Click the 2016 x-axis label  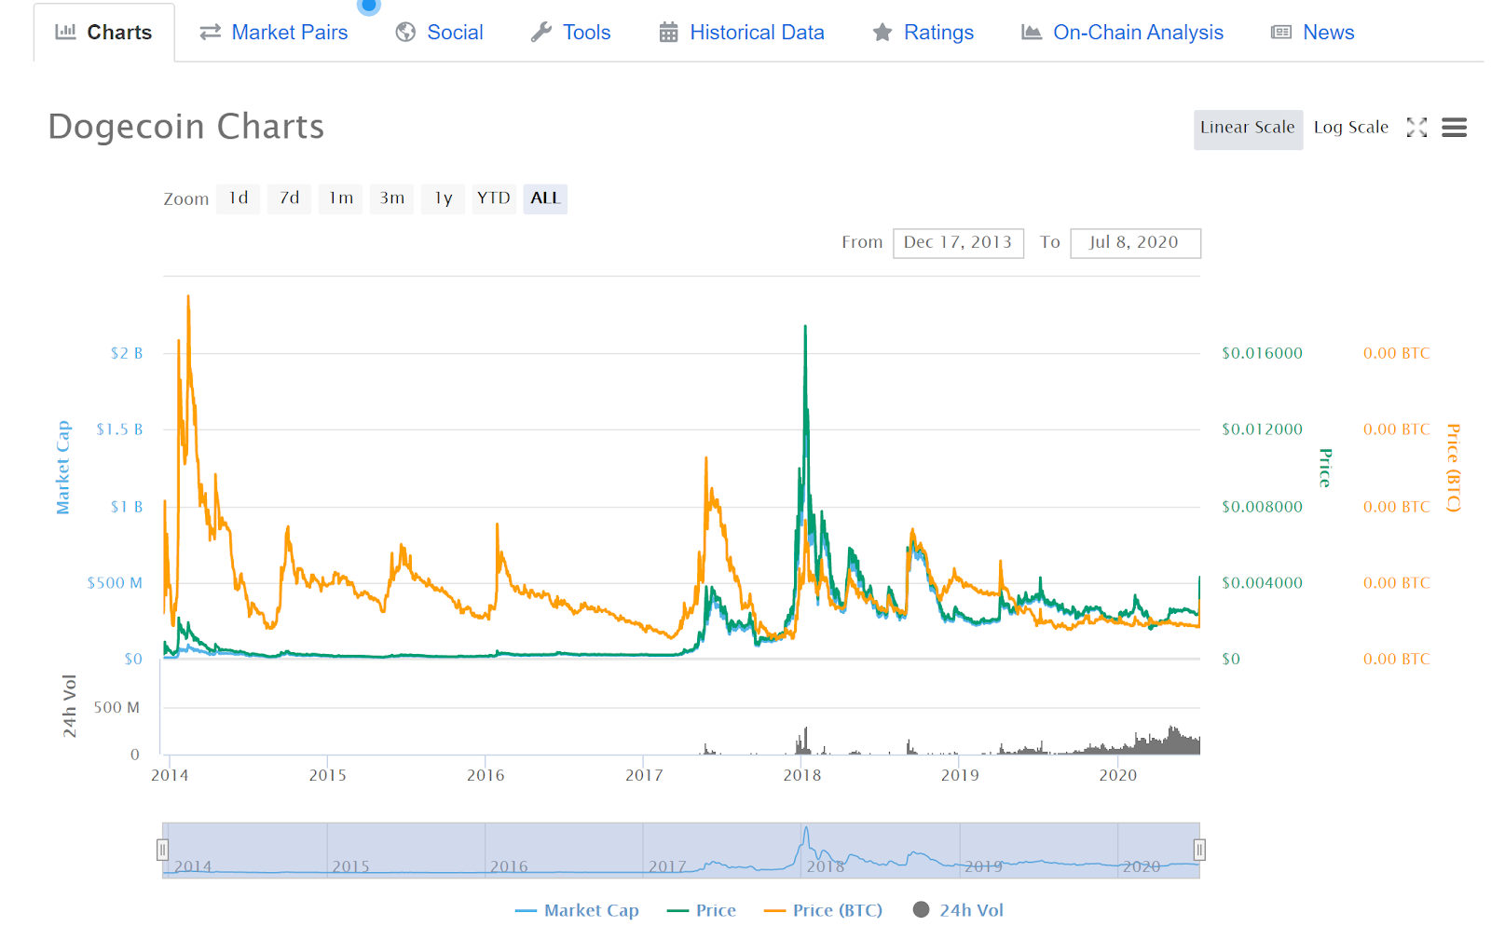[x=486, y=775]
